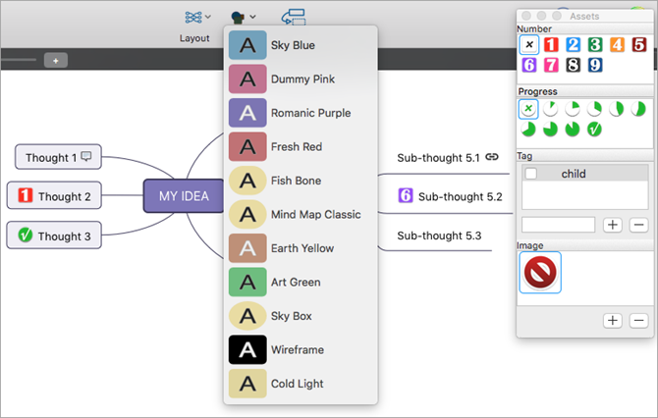Click the red 1 marker on Thought 2
The image size is (658, 418).
pos(26,195)
